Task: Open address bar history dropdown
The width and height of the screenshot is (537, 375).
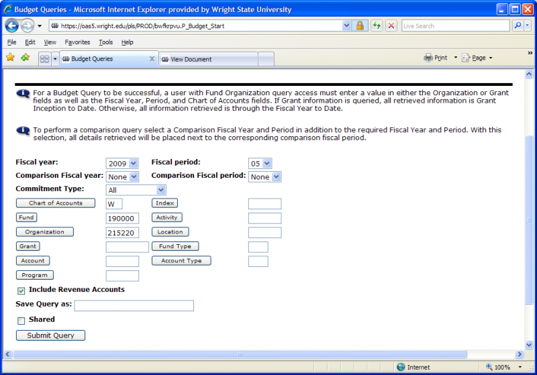Action: coord(346,25)
